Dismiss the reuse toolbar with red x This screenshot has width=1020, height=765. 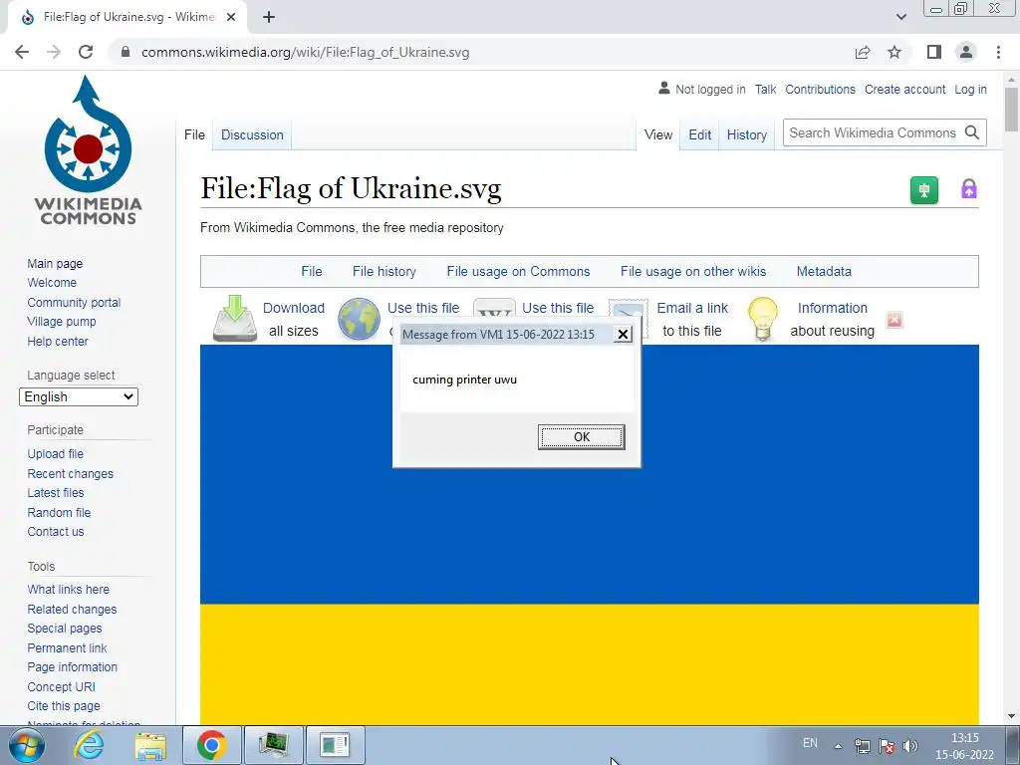[x=894, y=320]
